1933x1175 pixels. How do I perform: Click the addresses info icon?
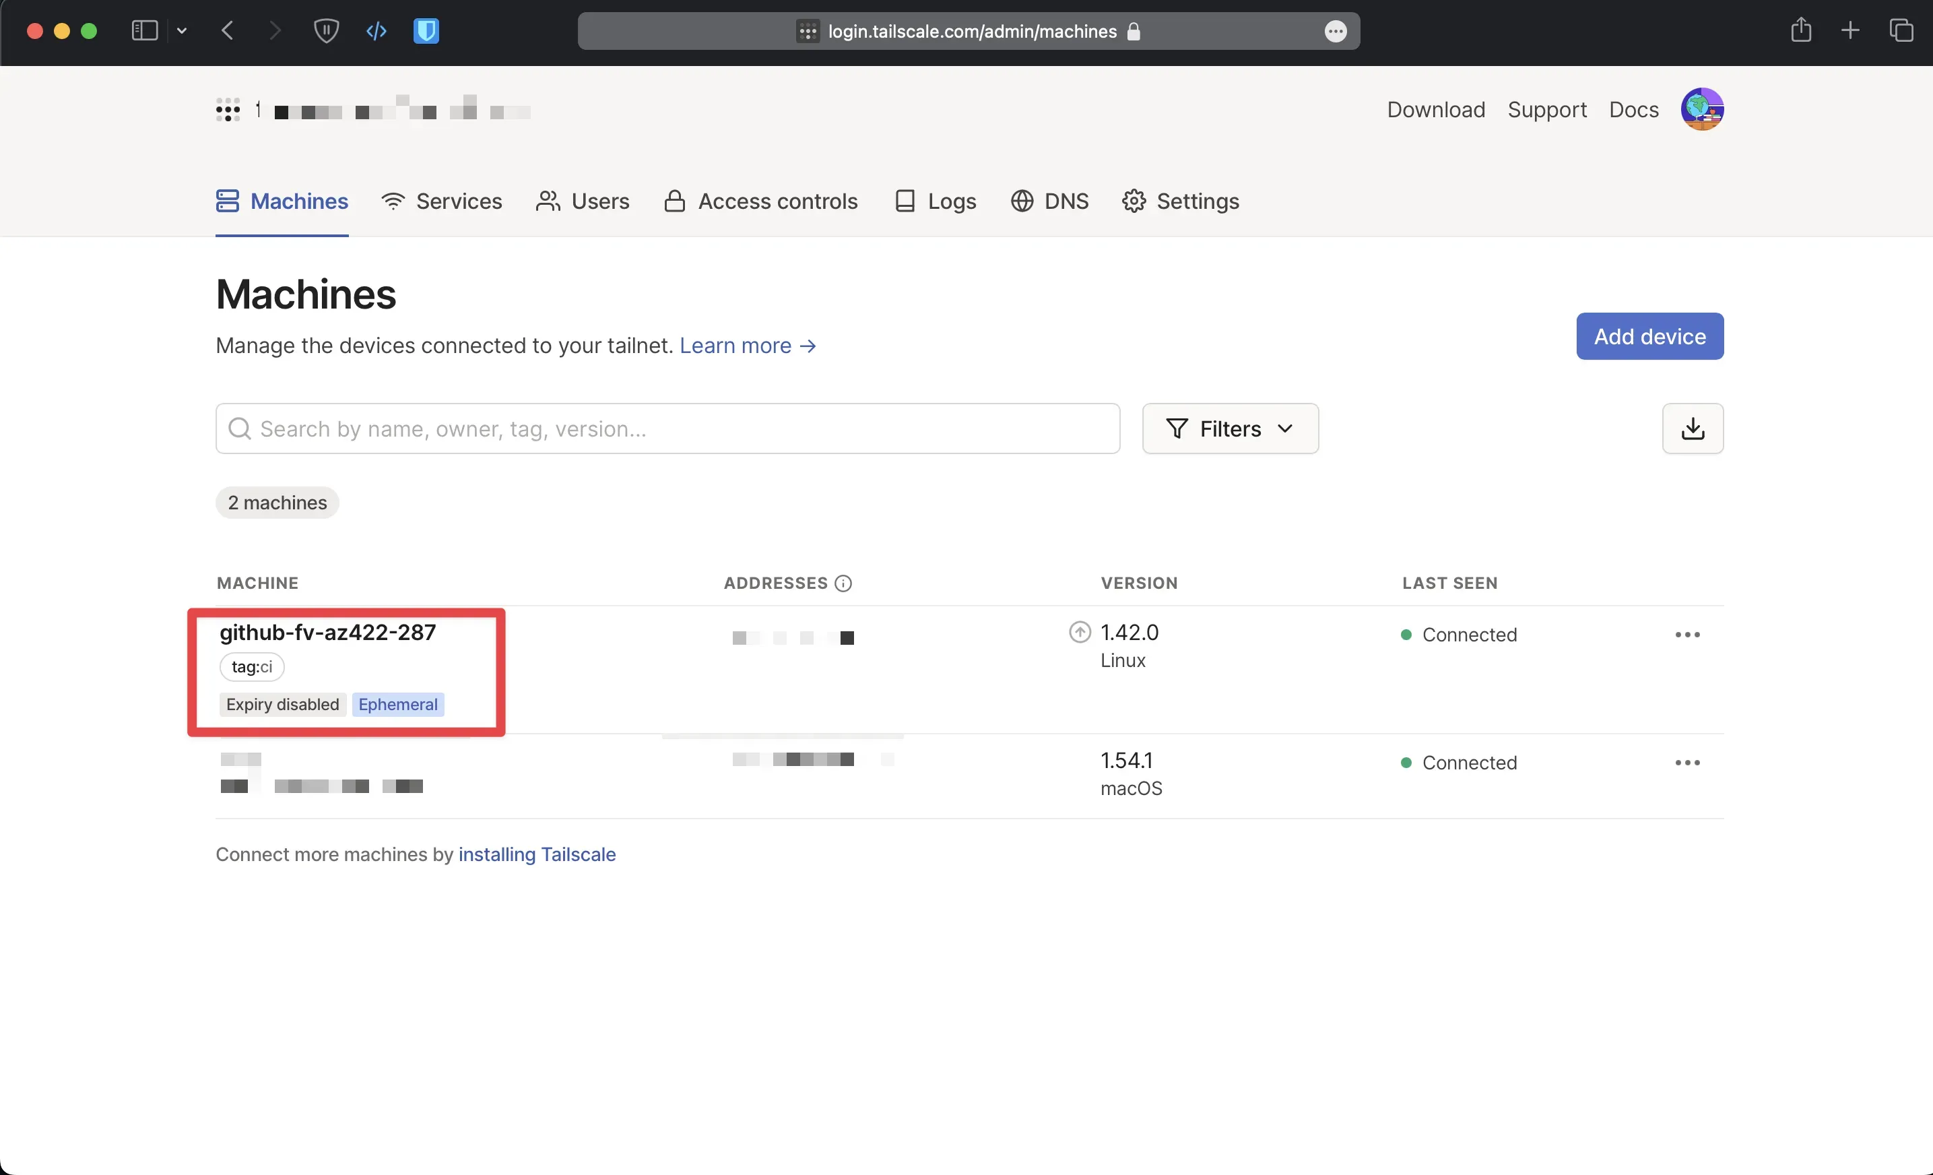click(x=843, y=583)
